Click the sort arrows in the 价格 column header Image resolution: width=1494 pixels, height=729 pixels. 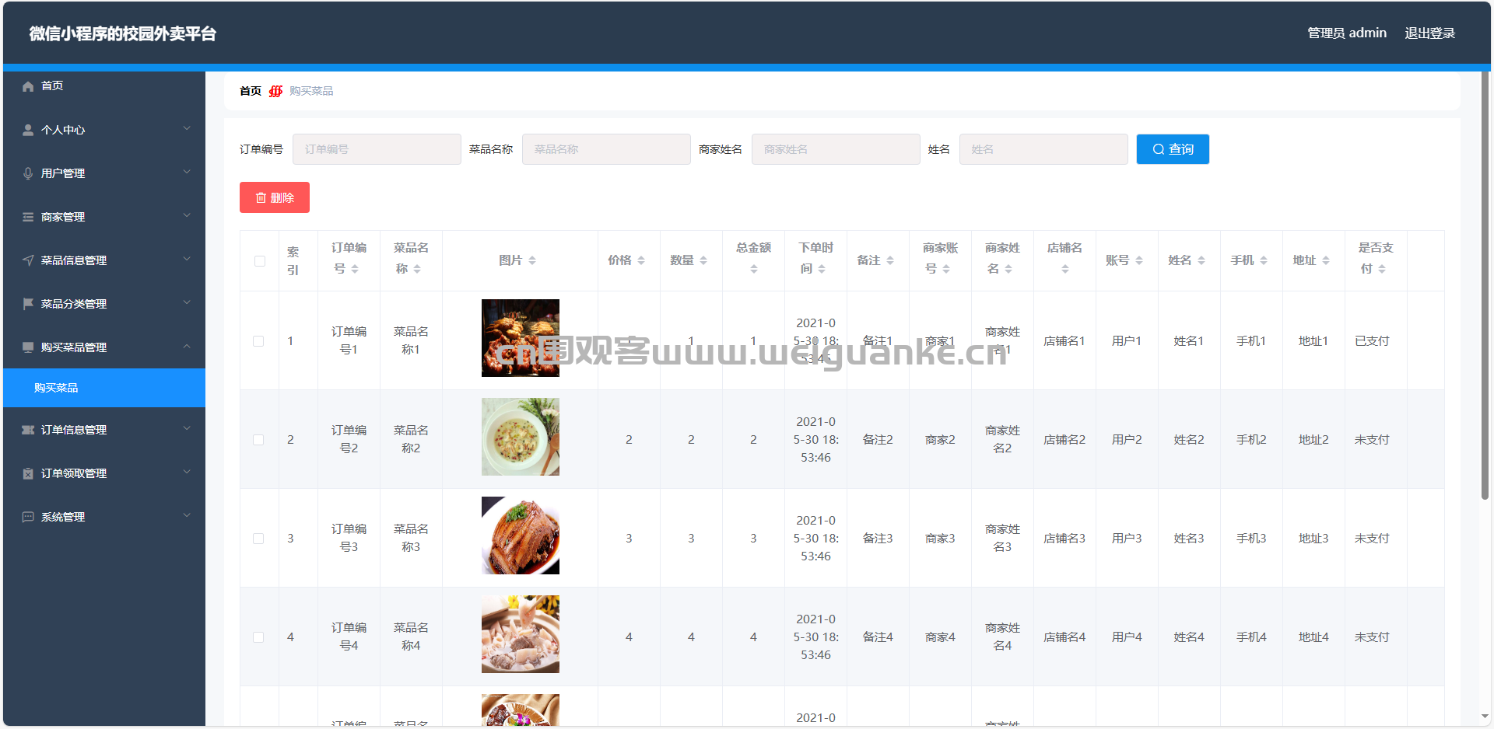(641, 260)
